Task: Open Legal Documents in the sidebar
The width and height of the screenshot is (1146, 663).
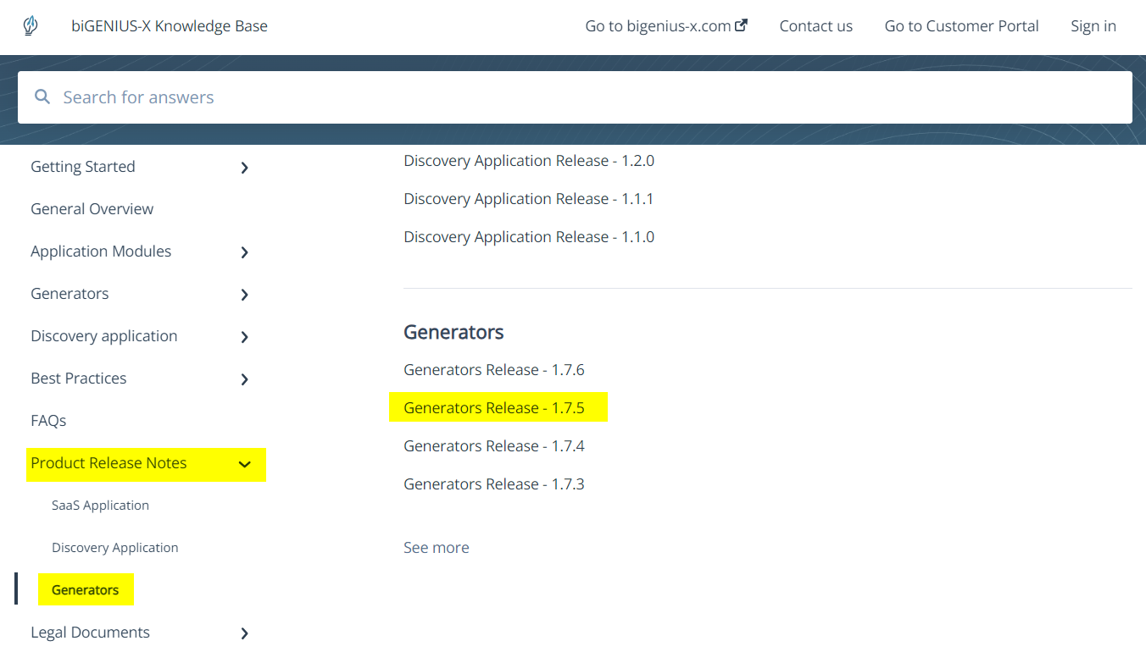Action: click(90, 633)
